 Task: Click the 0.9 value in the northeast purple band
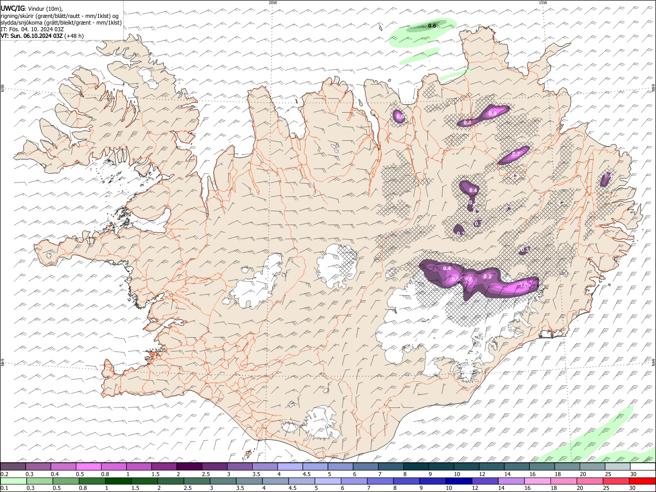(493, 113)
